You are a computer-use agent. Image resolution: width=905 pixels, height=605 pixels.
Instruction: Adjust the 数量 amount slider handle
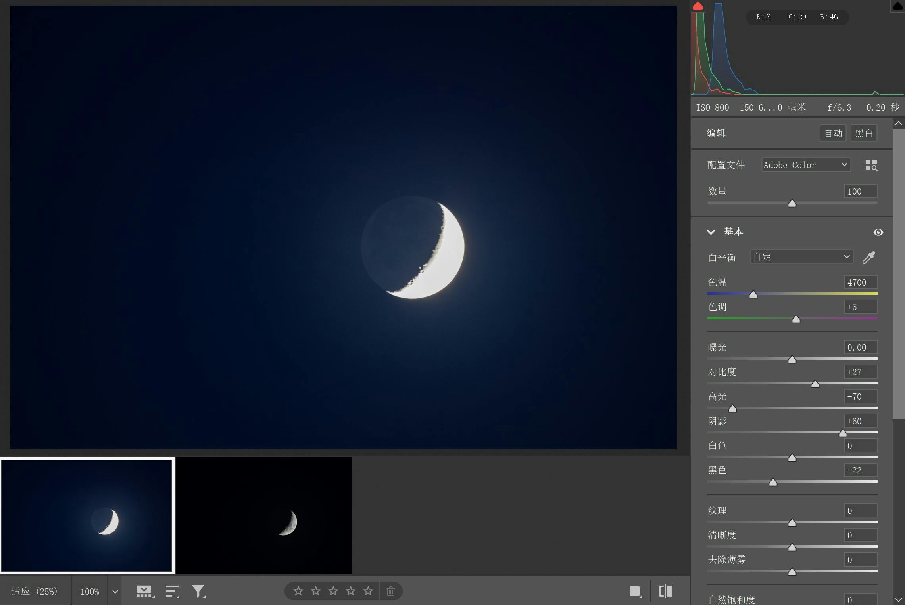(792, 203)
